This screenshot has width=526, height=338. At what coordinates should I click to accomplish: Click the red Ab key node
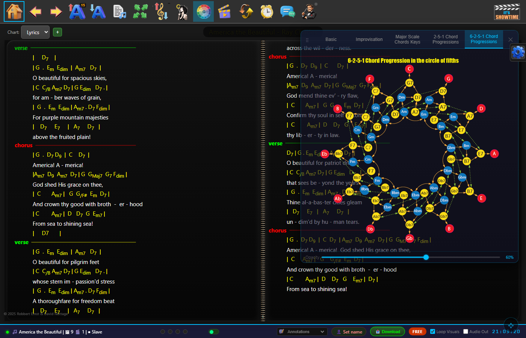click(338, 198)
